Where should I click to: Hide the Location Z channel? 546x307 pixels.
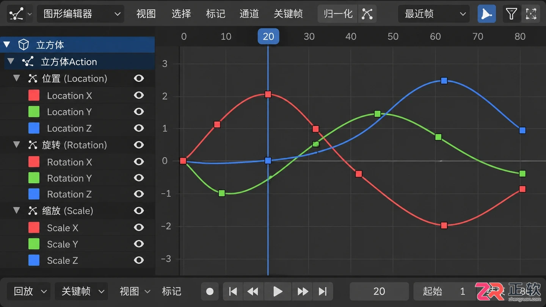click(x=139, y=128)
